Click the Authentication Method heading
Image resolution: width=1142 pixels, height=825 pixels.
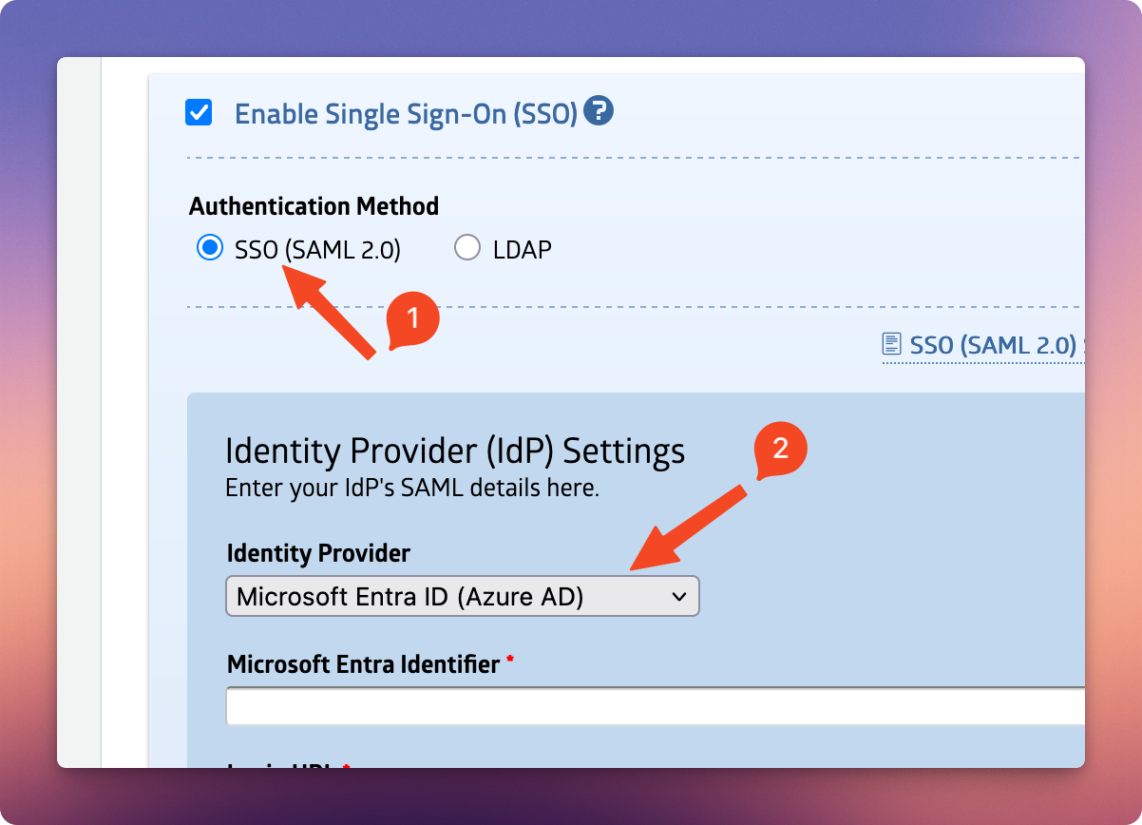pyautogui.click(x=314, y=206)
